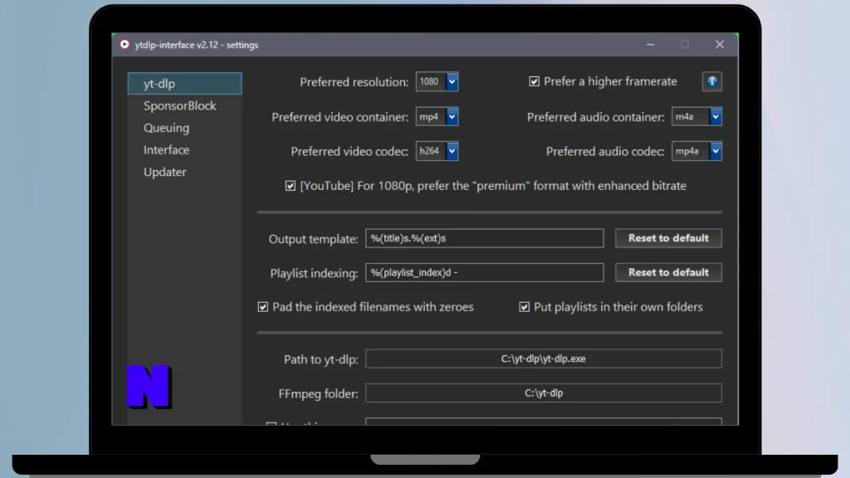850x478 pixels.
Task: Minimize the settings window
Action: (x=651, y=45)
